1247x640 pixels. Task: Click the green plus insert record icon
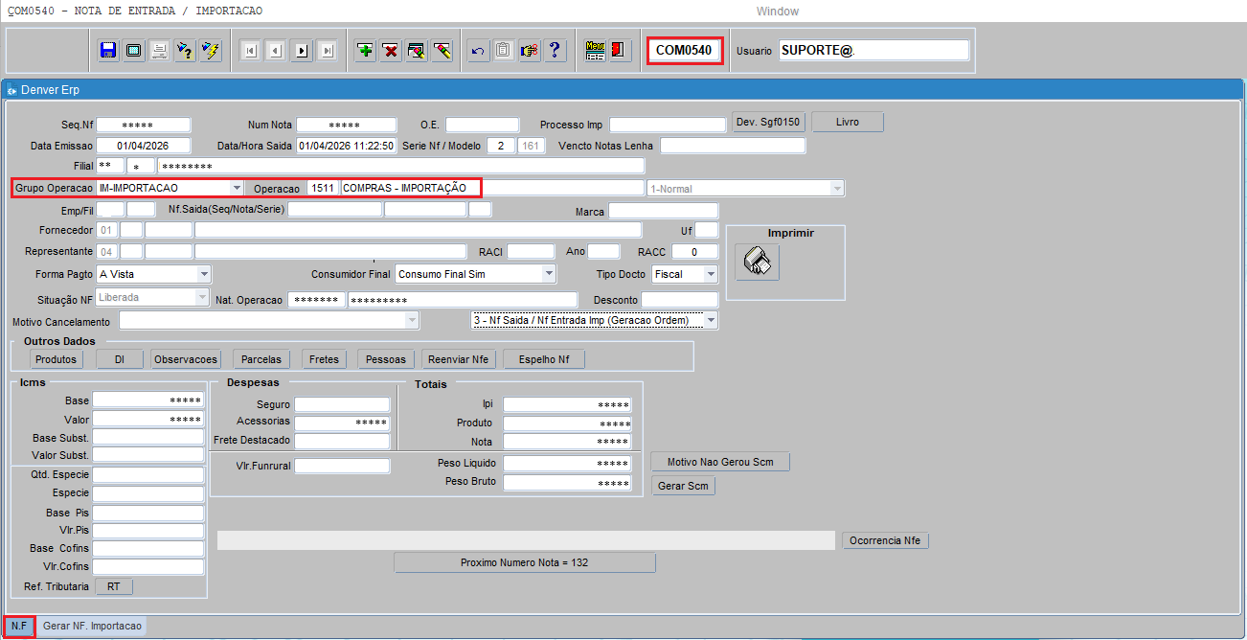(x=365, y=51)
